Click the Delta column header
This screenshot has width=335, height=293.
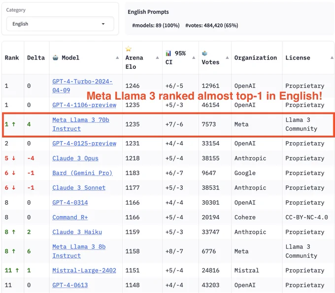coord(36,58)
